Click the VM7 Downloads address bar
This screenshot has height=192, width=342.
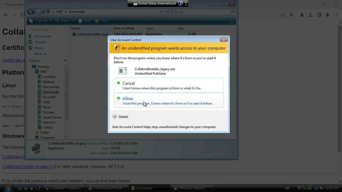point(105,12)
